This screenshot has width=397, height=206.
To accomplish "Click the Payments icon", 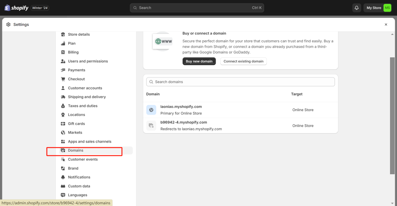I will pos(63,70).
